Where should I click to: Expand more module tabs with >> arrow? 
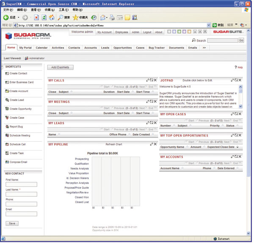tap(204, 48)
